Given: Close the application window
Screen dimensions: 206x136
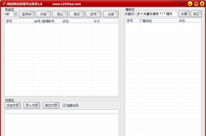Looking at the screenshot, I should 202,4.
